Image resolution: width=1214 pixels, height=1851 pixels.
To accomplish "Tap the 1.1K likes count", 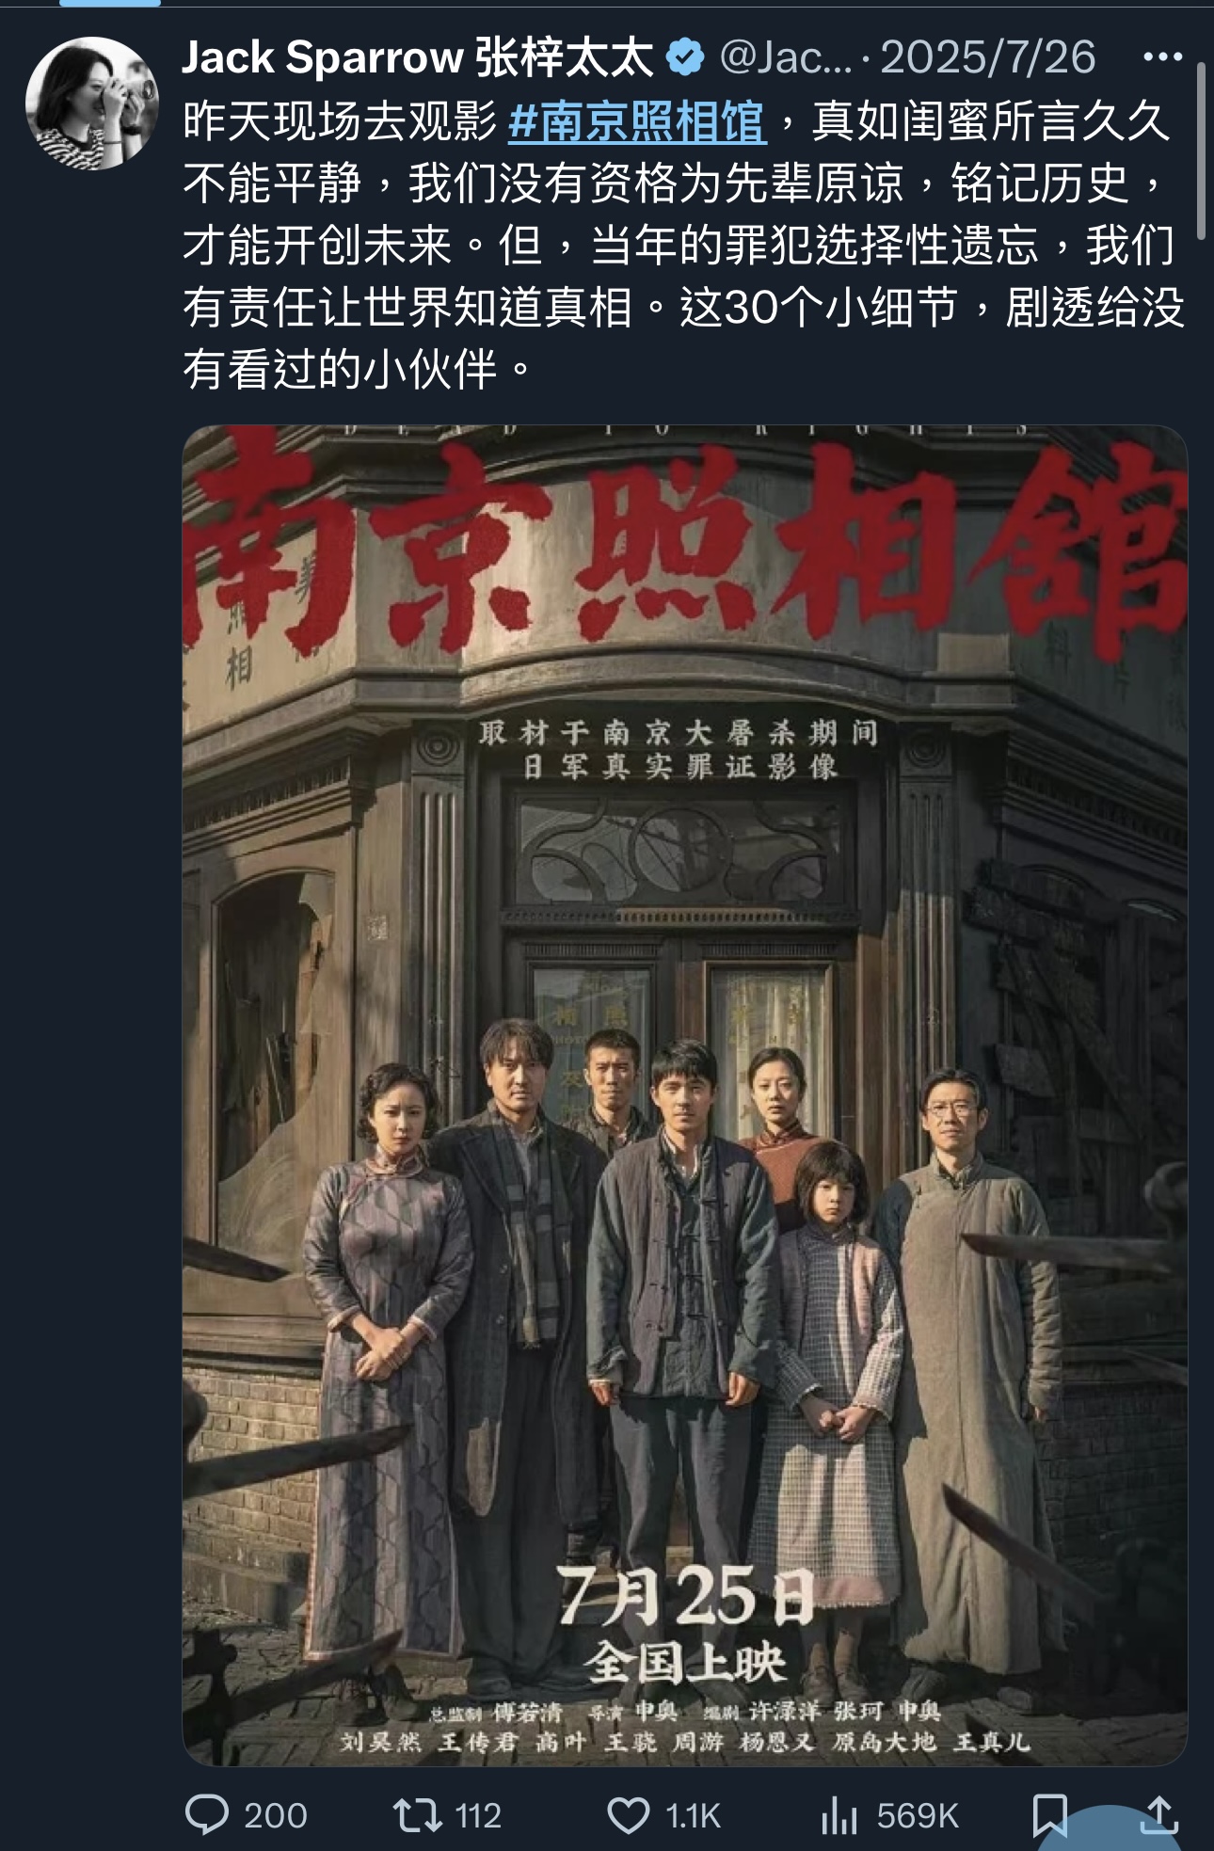I will click(x=693, y=1815).
